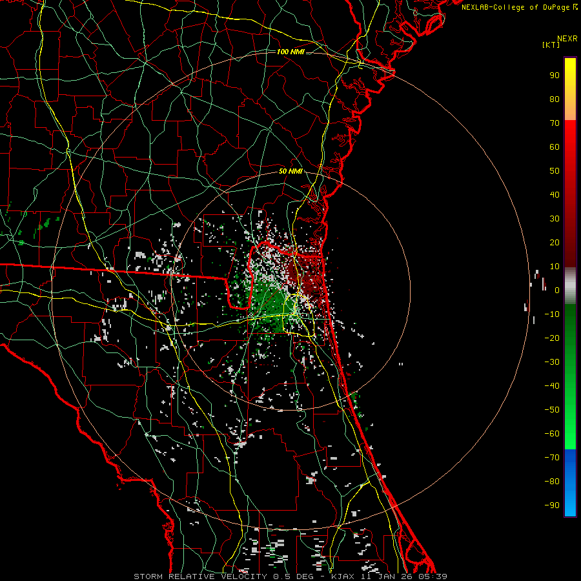
Task: Click the NEXLAB-College of DuPage header text
Action: click(519, 7)
